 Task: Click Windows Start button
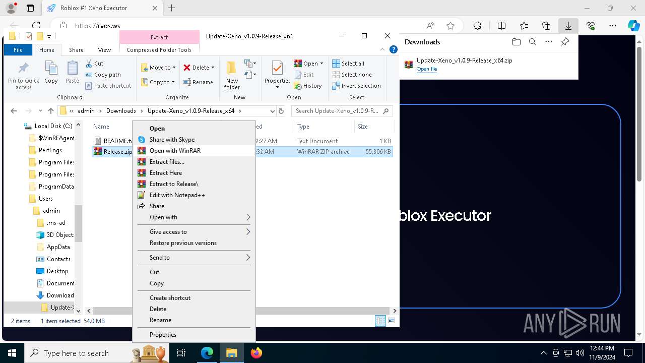(12, 353)
